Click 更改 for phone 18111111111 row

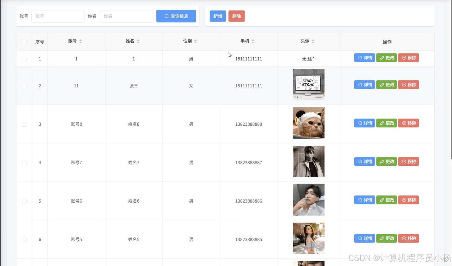(x=386, y=58)
